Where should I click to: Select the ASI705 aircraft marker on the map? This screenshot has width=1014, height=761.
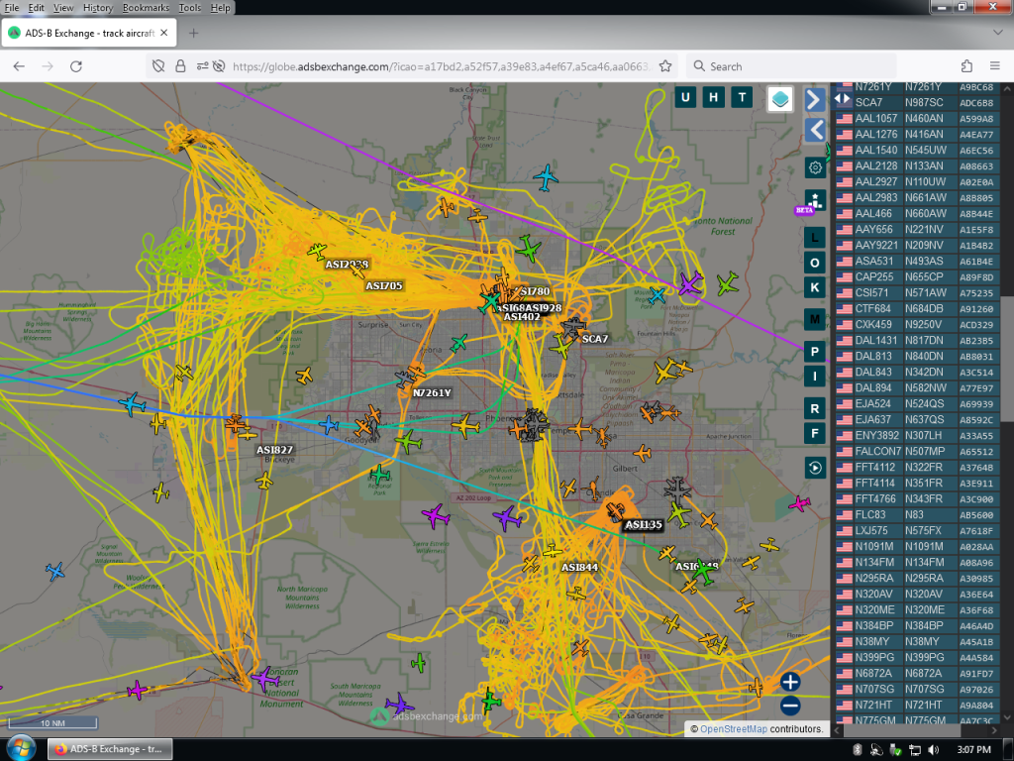pos(357,272)
